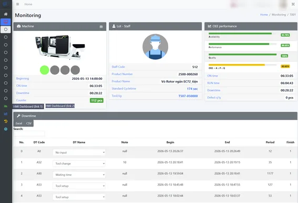Click the staff avatar picture
The width and height of the screenshot is (298, 203).
(x=155, y=47)
